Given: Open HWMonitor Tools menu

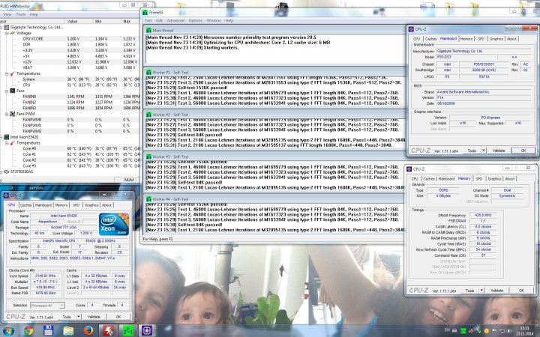Looking at the screenshot, I should [x=21, y=14].
